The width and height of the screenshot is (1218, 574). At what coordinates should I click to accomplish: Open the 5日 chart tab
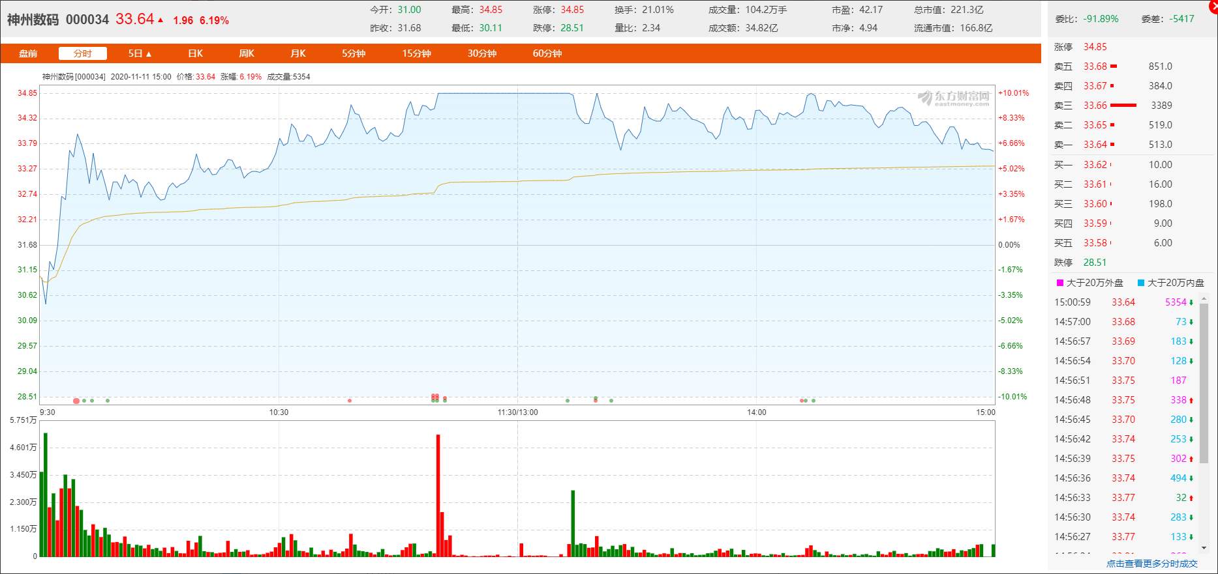point(140,53)
